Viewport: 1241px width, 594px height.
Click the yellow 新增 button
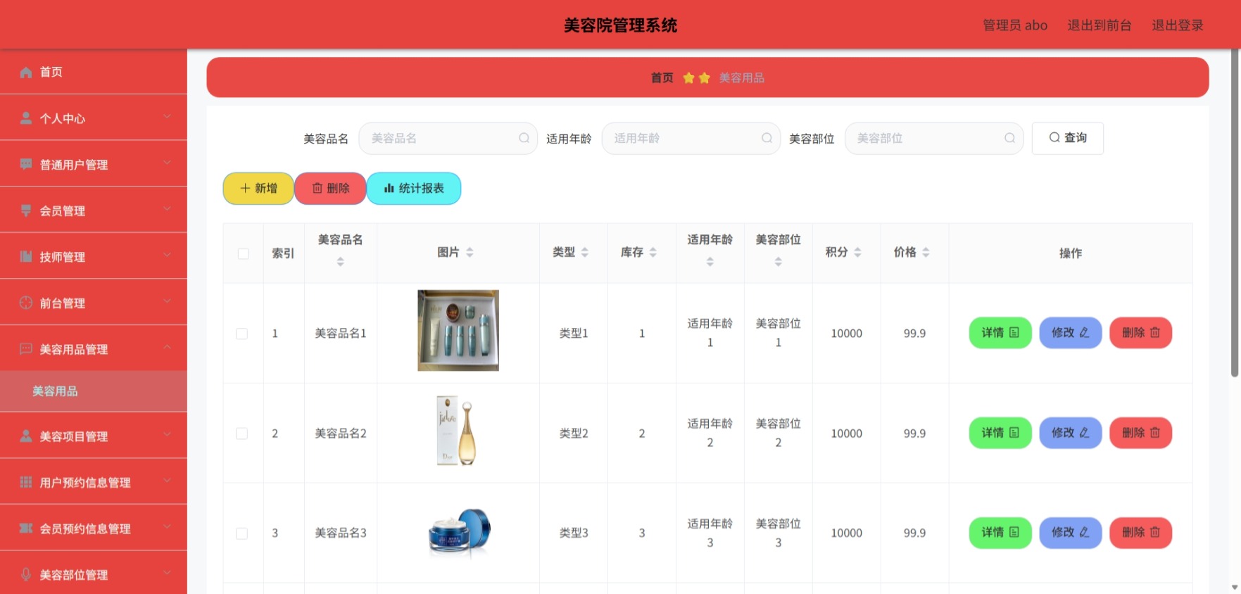point(258,189)
